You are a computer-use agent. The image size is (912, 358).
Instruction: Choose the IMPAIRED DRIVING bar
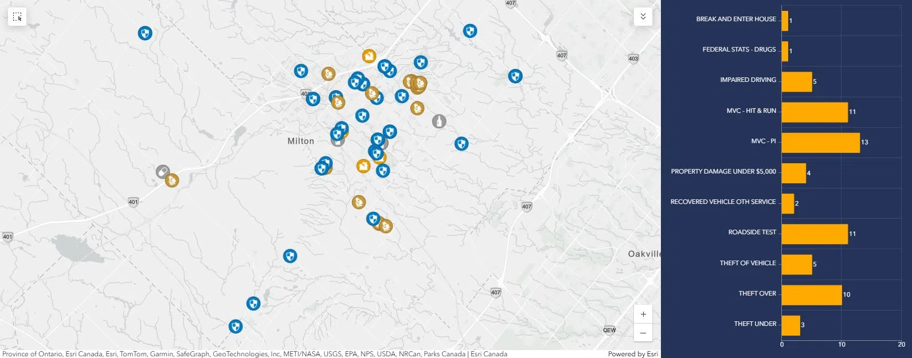(796, 82)
